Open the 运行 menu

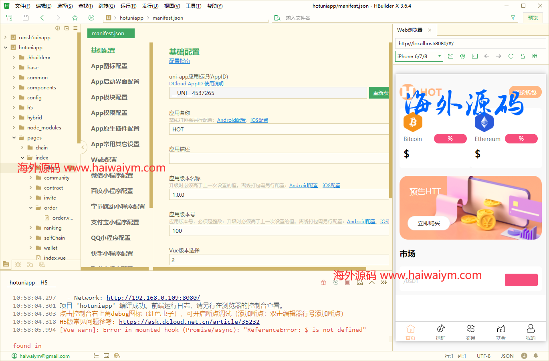[x=128, y=6]
